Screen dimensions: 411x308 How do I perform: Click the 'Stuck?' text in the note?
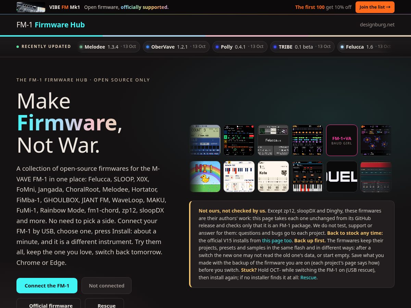[x=249, y=270]
